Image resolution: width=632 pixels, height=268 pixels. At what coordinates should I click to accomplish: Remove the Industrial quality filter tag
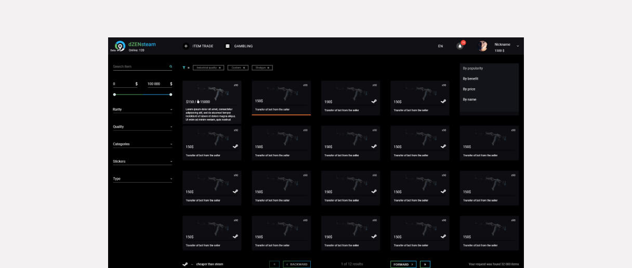click(x=219, y=68)
